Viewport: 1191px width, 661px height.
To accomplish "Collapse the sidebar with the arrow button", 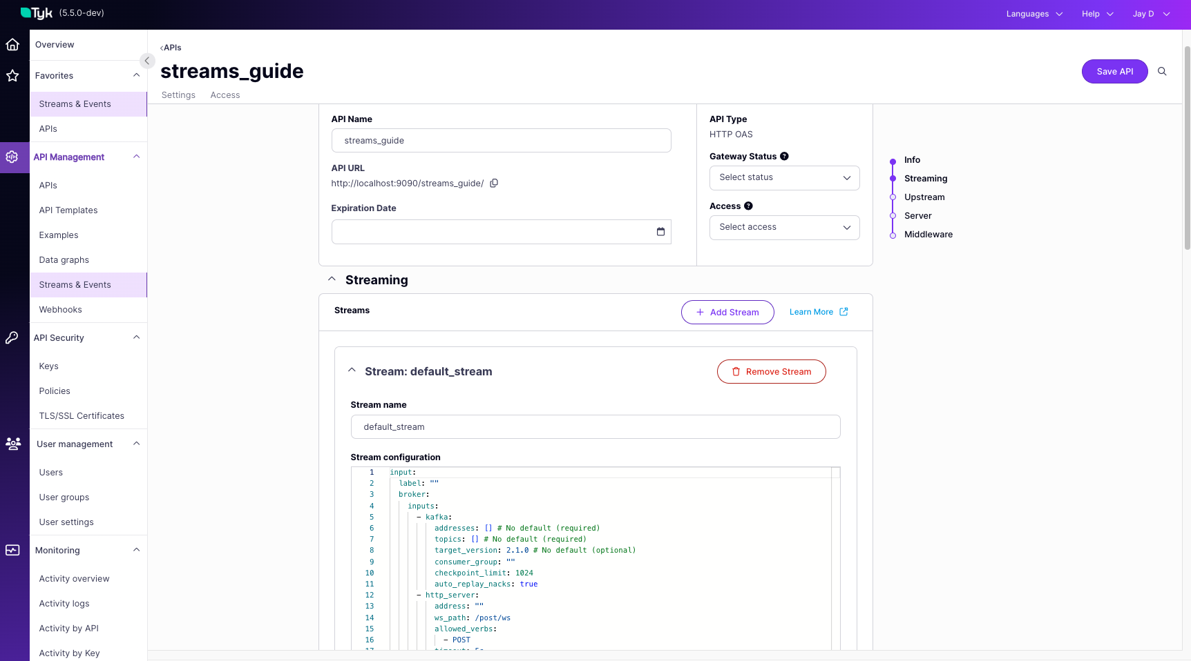I will [x=146, y=61].
